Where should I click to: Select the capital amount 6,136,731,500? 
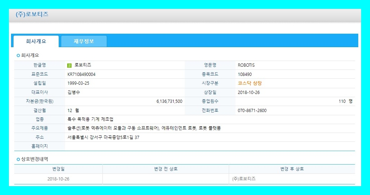click(169, 101)
